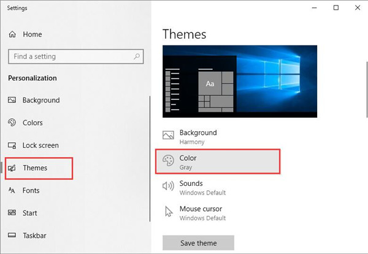Click the Find a setting field

pyautogui.click(x=76, y=56)
